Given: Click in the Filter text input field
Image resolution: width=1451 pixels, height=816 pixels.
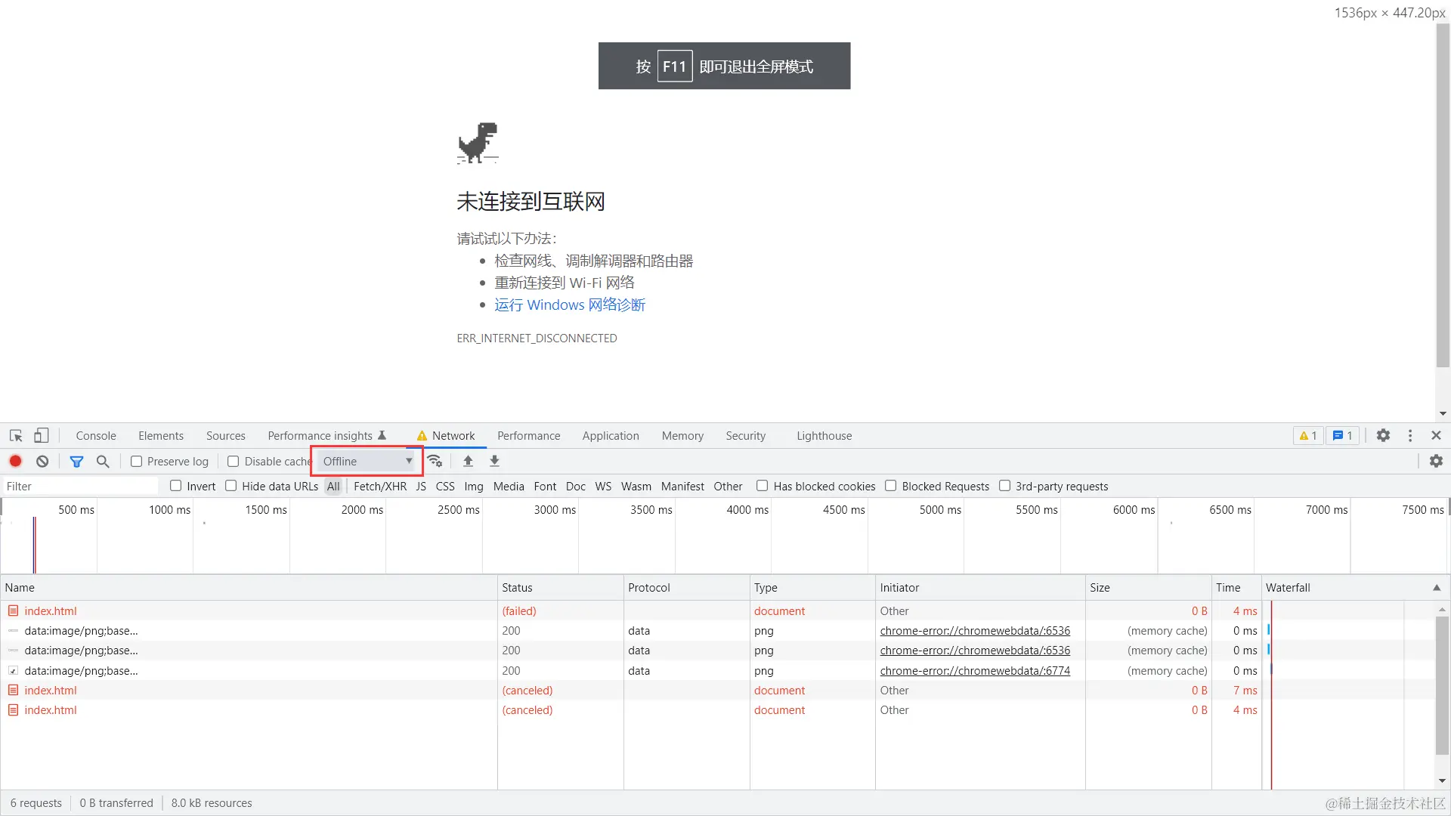Looking at the screenshot, I should pos(79,487).
